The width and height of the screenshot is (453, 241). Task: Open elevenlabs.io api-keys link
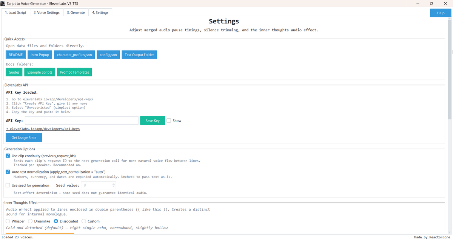click(x=43, y=129)
